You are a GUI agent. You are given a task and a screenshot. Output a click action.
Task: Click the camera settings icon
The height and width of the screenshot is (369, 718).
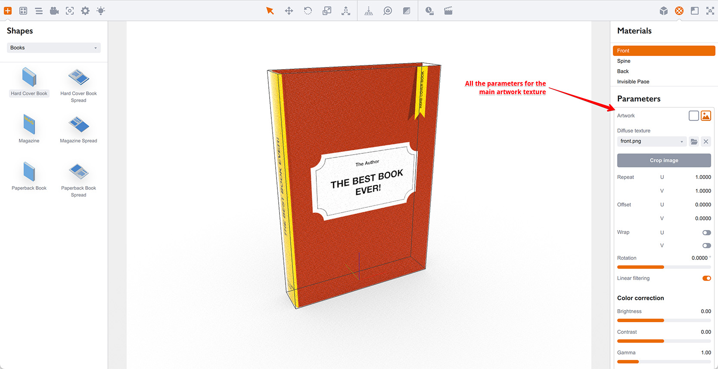pyautogui.click(x=54, y=11)
